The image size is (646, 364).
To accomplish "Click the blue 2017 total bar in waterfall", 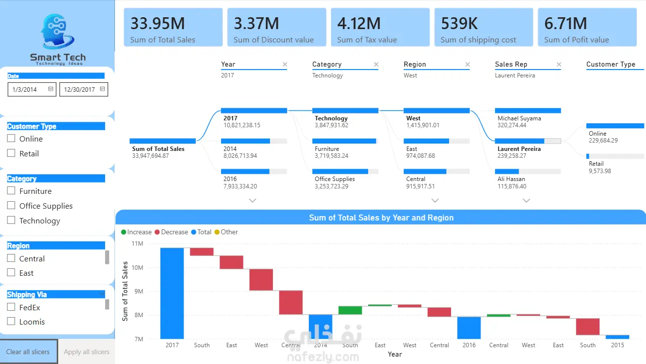I will (172, 293).
